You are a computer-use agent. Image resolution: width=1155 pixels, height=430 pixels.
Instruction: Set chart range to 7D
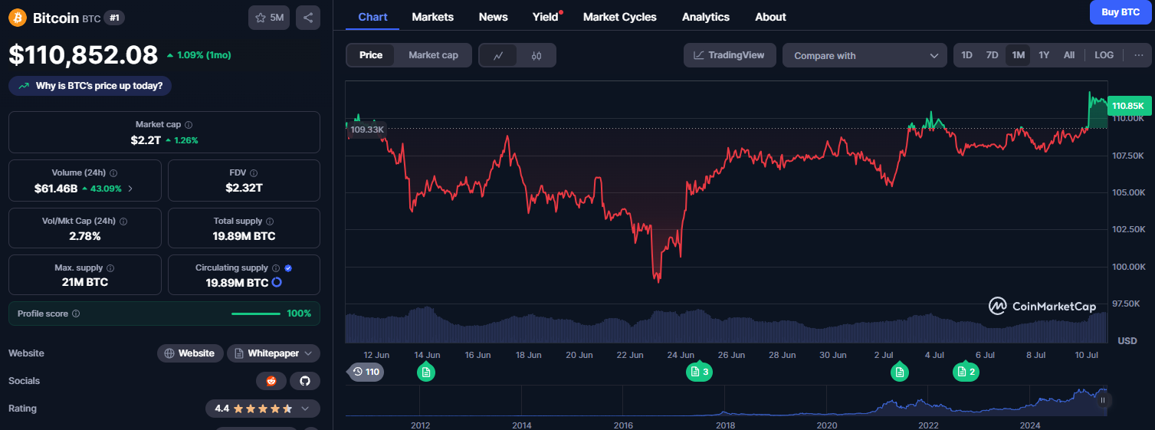click(992, 55)
